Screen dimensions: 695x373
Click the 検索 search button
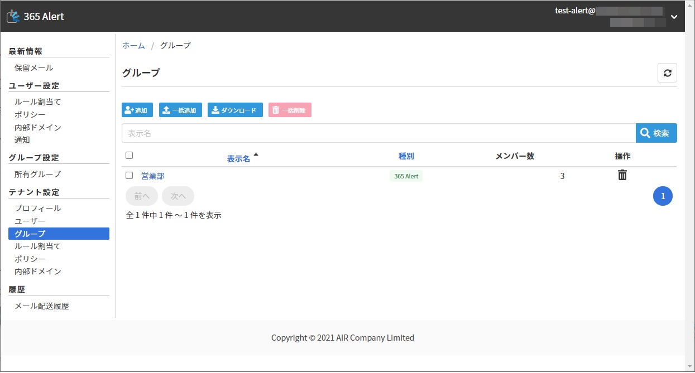click(656, 133)
